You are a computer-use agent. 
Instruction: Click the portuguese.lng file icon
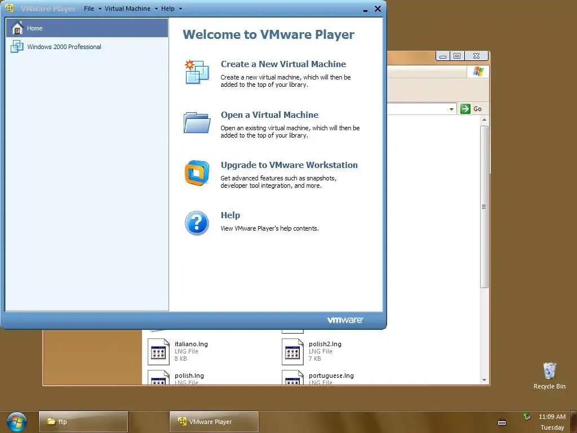tap(292, 377)
